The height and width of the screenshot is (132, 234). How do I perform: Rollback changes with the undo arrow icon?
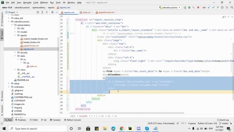pos(227,7)
